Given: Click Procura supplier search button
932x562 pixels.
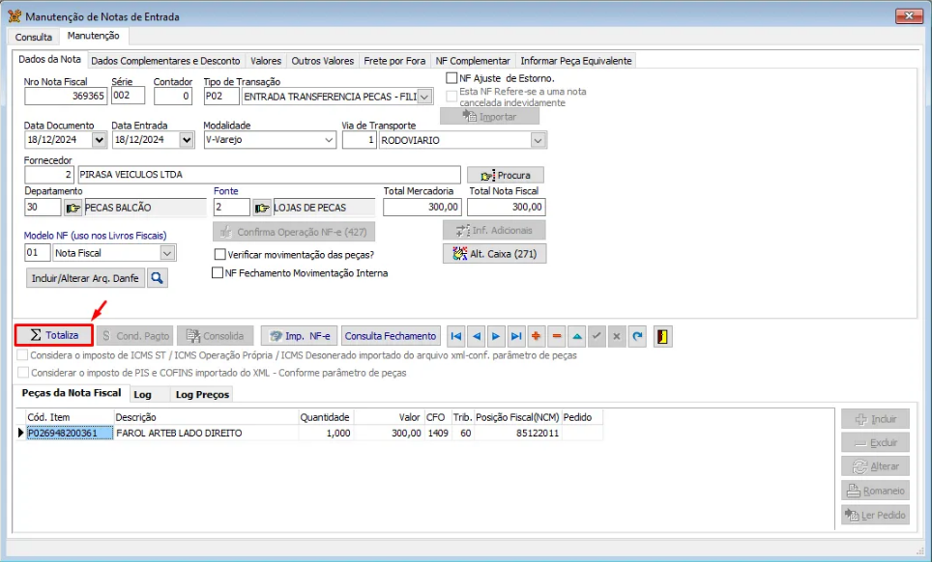Looking at the screenshot, I should click(506, 175).
